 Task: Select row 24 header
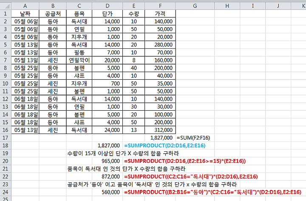(x=6, y=192)
